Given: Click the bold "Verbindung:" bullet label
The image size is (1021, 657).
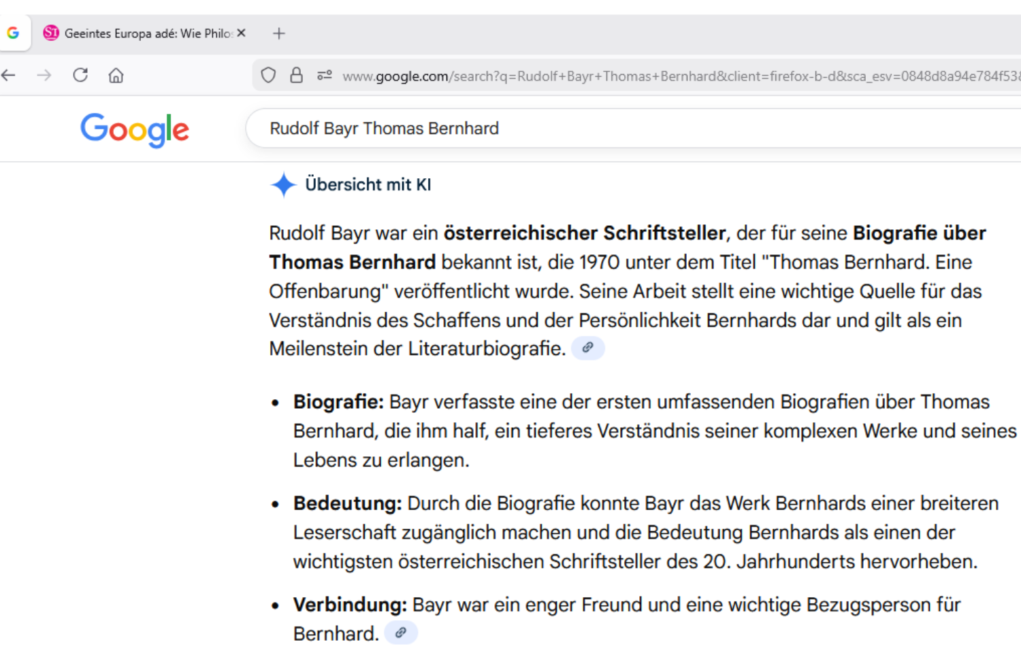Looking at the screenshot, I should coord(350,605).
